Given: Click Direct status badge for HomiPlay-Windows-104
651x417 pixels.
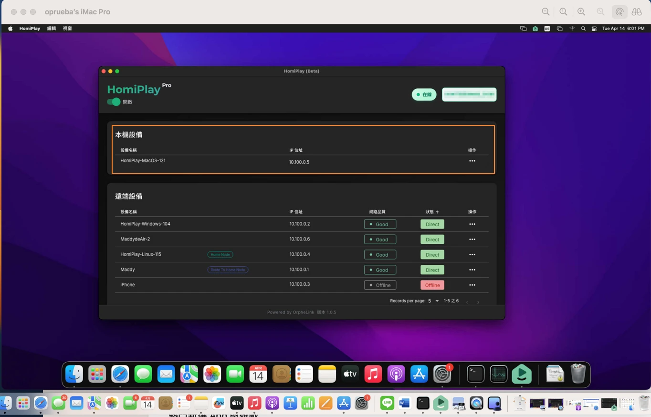Looking at the screenshot, I should (x=432, y=224).
